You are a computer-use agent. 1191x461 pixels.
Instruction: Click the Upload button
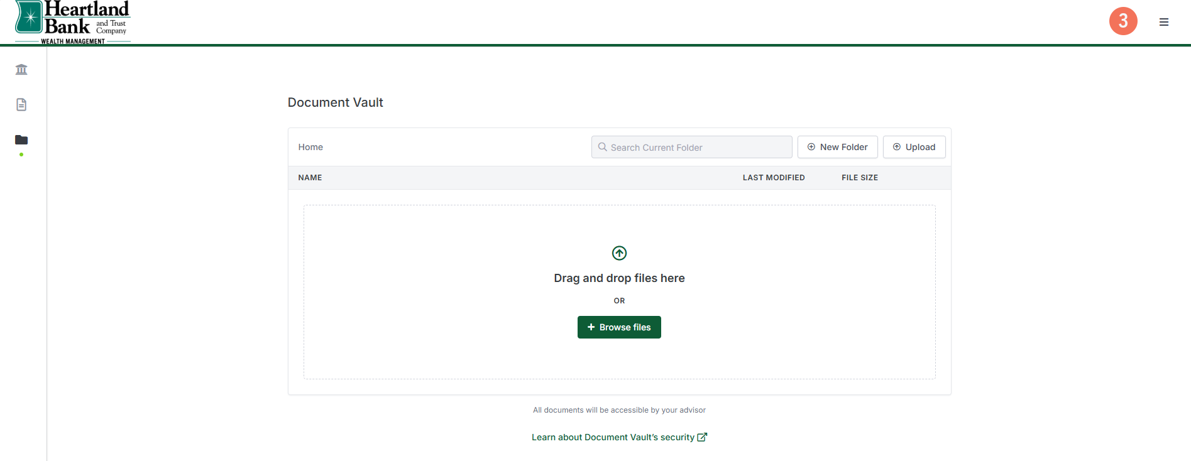914,147
